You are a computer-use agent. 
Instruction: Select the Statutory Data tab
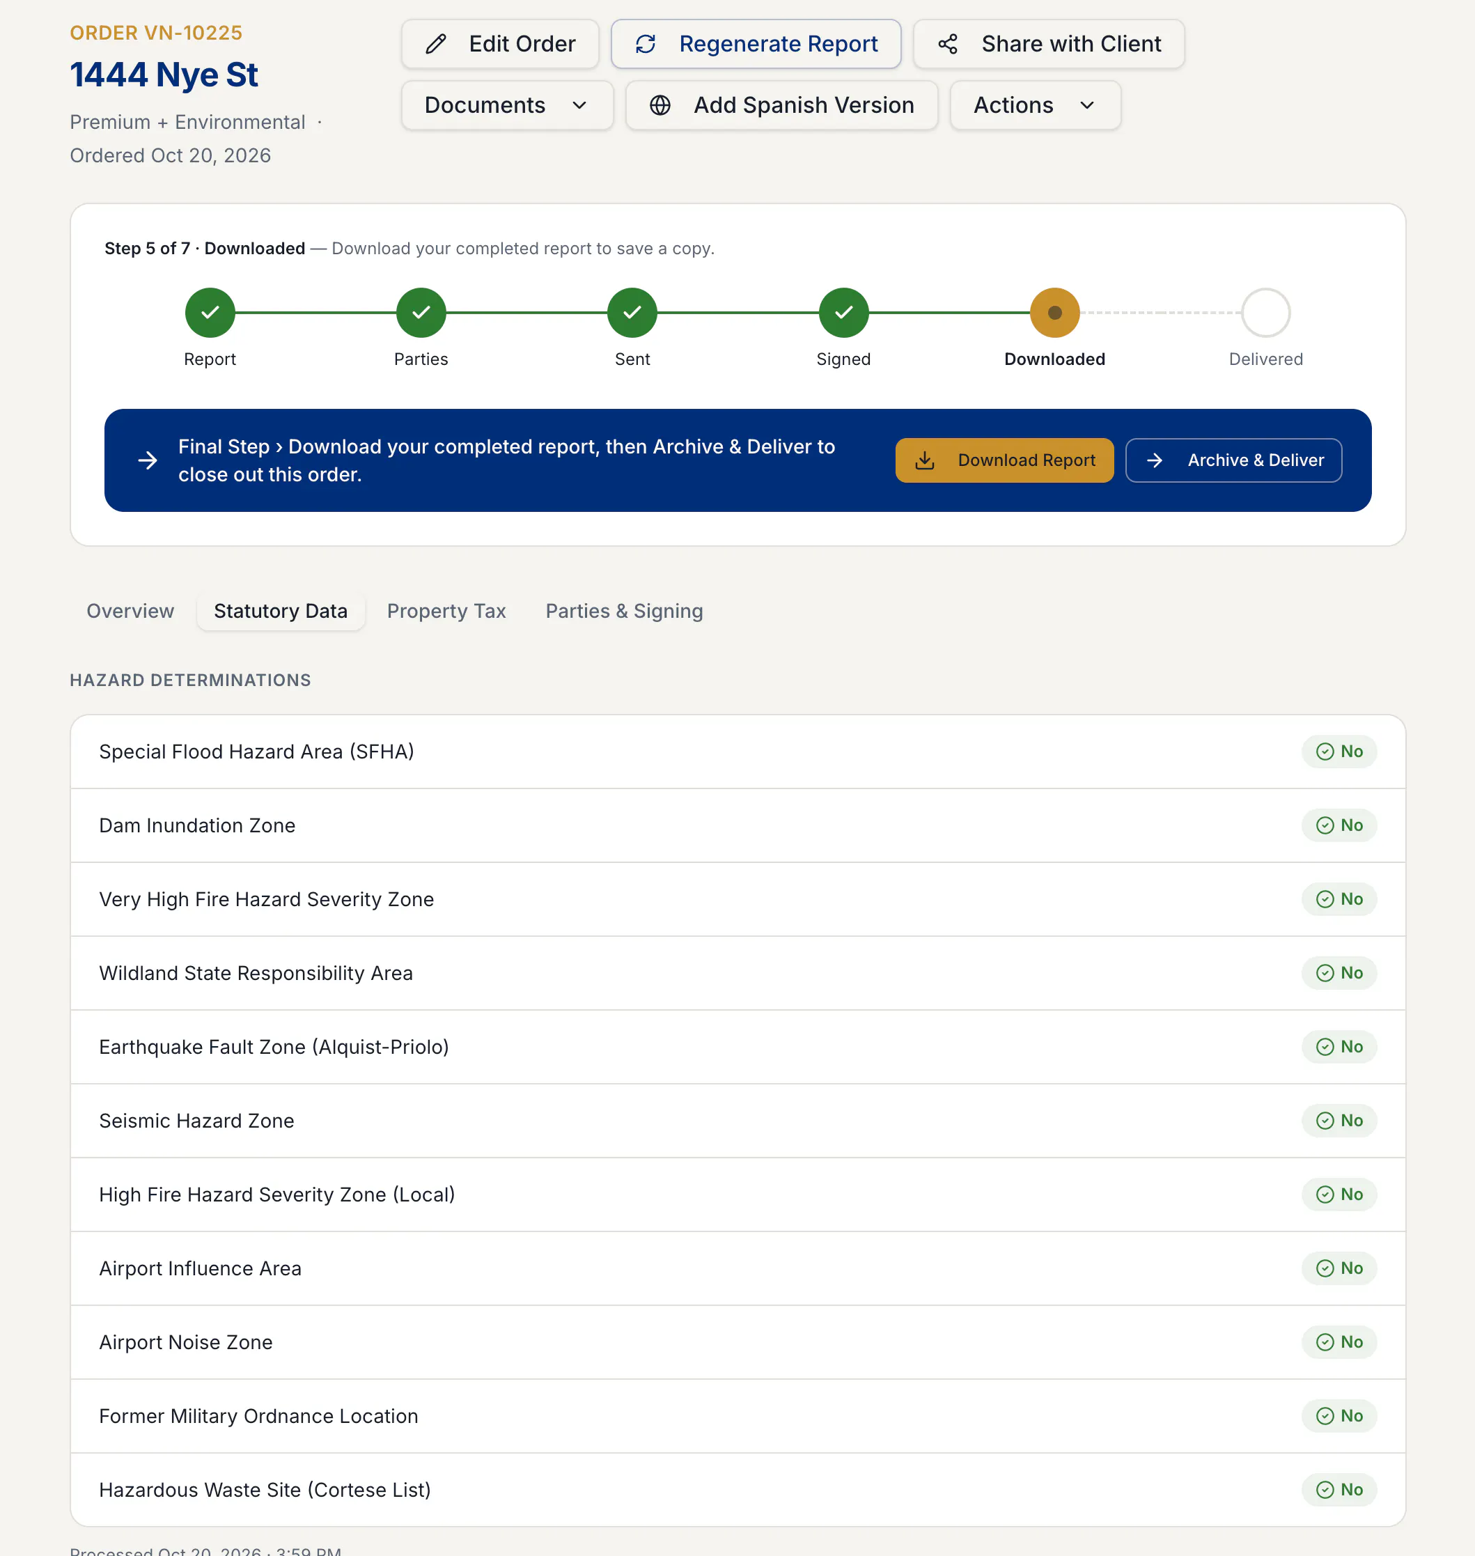pos(281,611)
